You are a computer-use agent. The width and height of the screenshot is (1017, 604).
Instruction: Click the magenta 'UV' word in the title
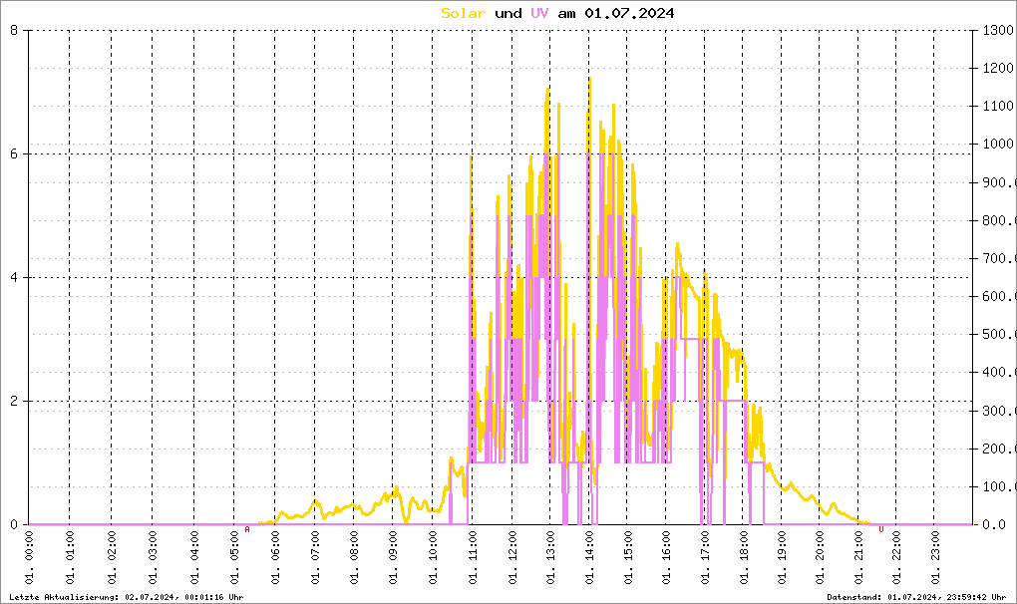click(x=539, y=13)
